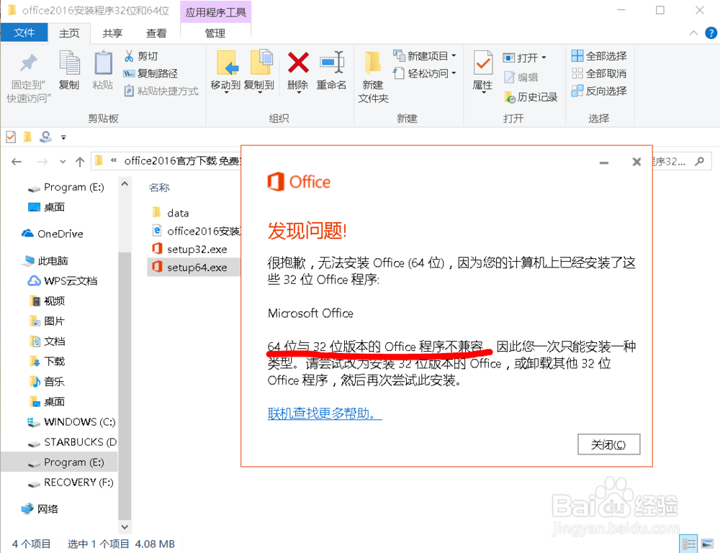This screenshot has width=720, height=553.
Task: Click navigation pane scroll up arrow
Action: (x=125, y=183)
